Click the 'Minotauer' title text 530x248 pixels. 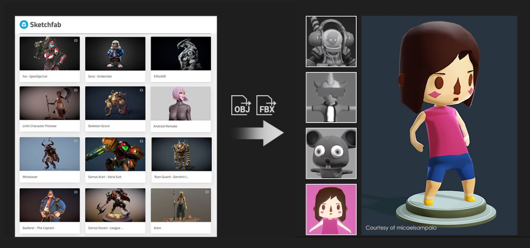pos(30,177)
